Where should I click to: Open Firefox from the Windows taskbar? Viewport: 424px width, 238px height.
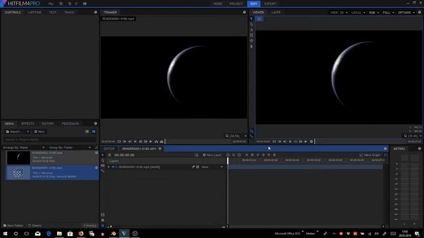tap(81, 233)
